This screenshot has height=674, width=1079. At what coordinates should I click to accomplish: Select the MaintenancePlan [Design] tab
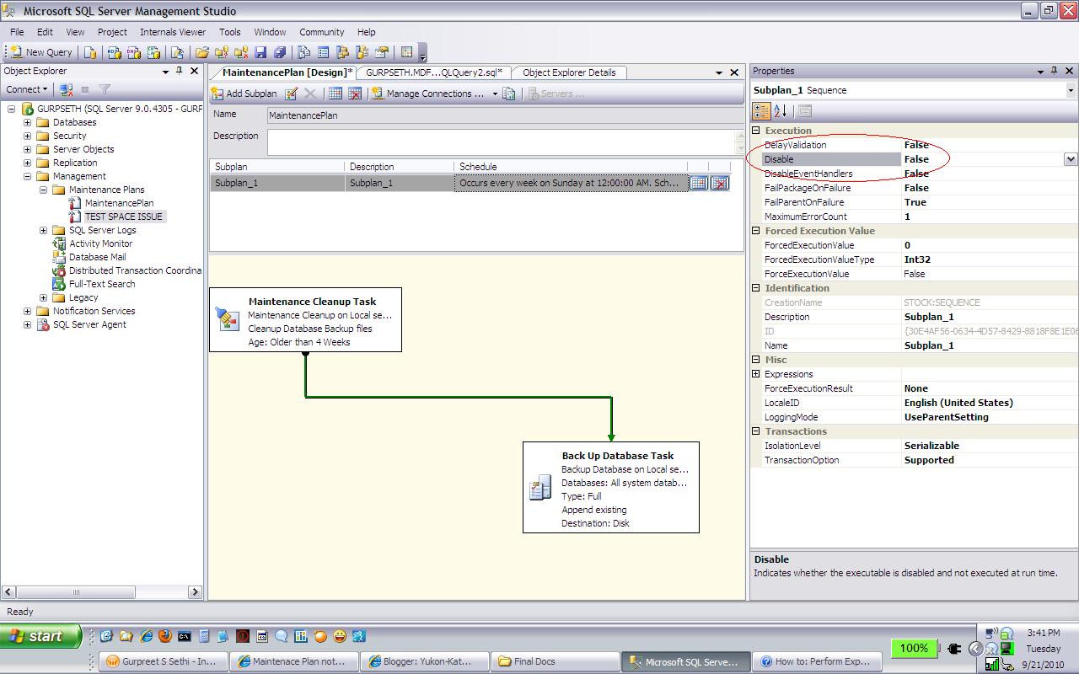click(283, 72)
